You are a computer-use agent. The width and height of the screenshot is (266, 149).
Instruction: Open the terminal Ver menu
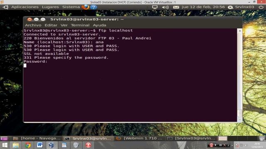click(x=64, y=25)
